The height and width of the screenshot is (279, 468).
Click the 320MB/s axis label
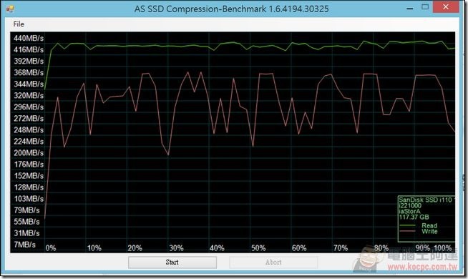point(29,95)
